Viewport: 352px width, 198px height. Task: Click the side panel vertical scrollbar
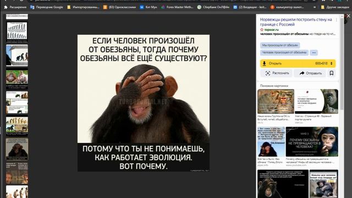click(x=342, y=64)
